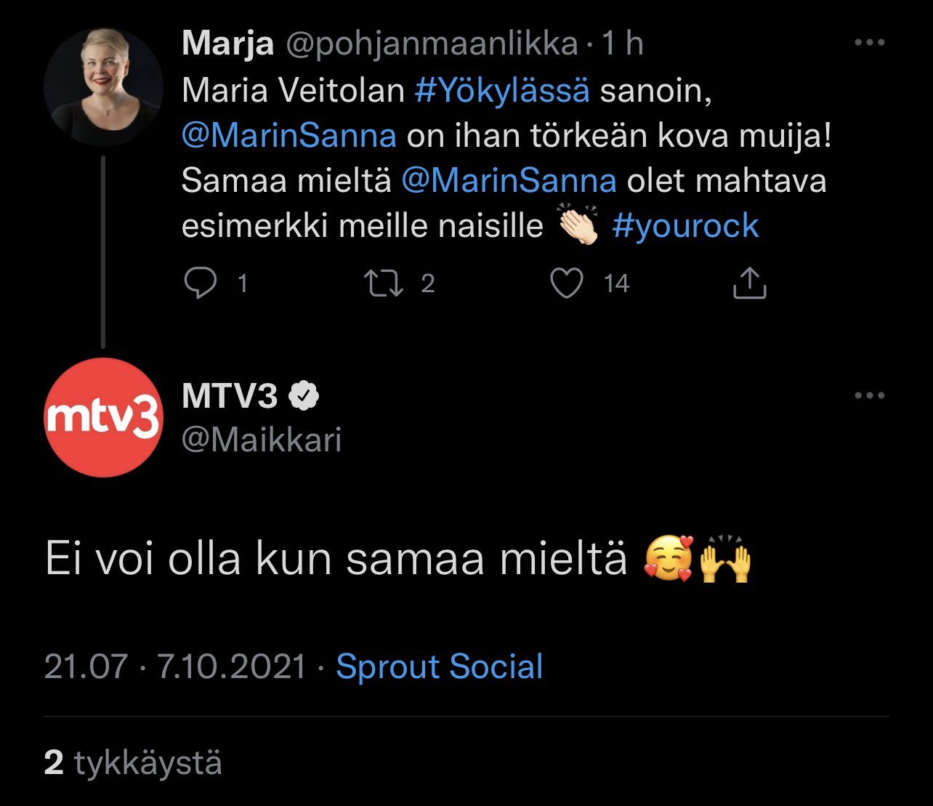Open the MTV3 logo profile picture
Screen dimensions: 933x806
(x=103, y=417)
